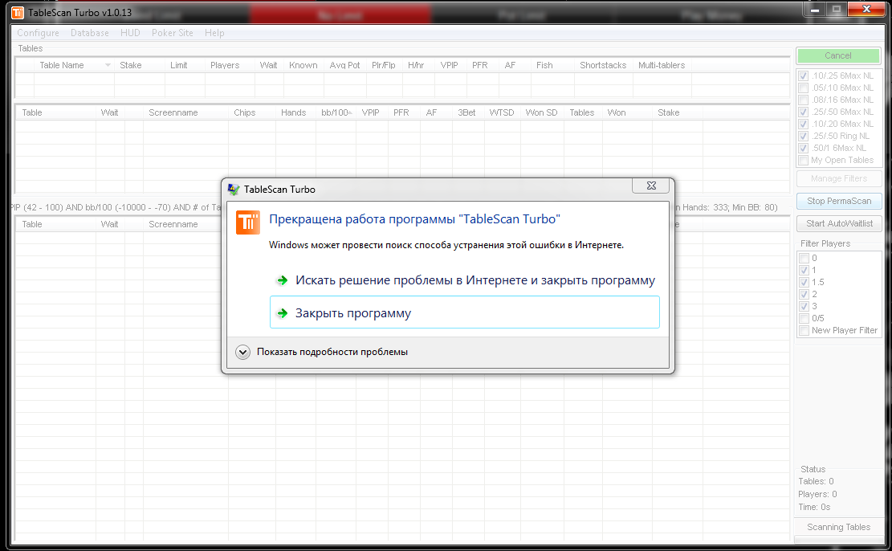Close the error dialog with X
Screen dimensions: 892x551
(651, 186)
